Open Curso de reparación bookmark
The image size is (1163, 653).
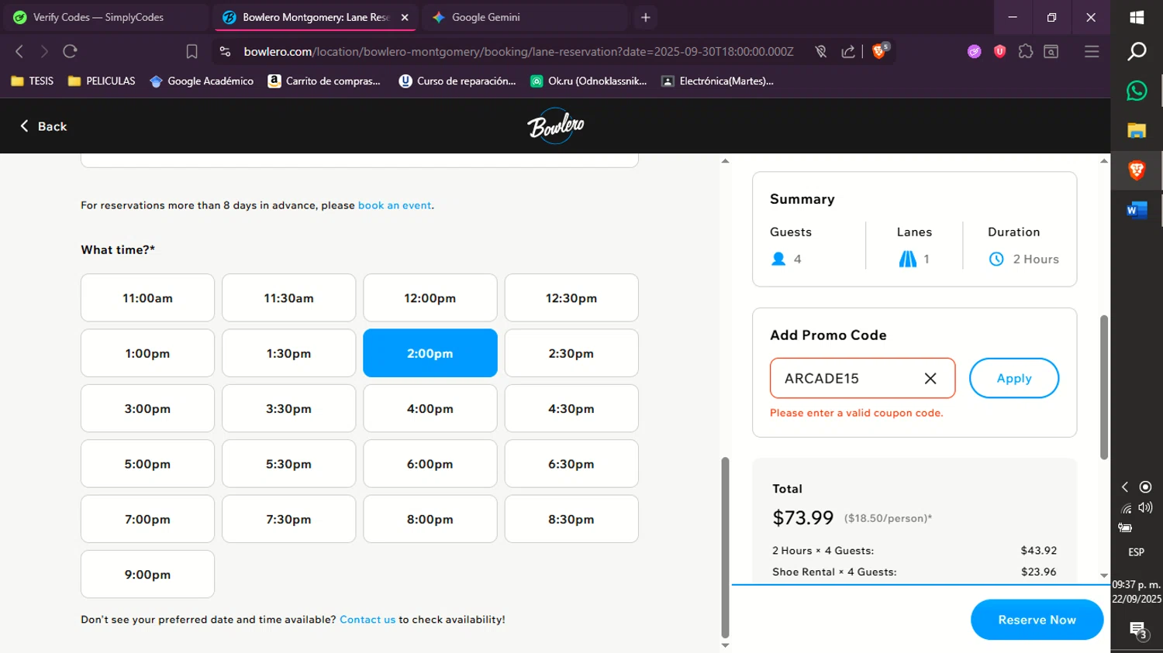(457, 81)
